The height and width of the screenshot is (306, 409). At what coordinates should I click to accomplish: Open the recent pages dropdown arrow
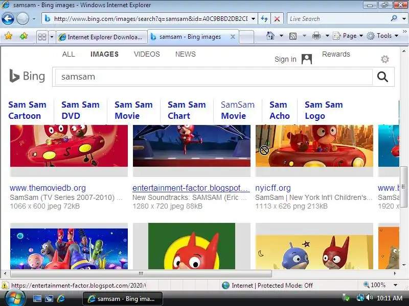(34, 19)
